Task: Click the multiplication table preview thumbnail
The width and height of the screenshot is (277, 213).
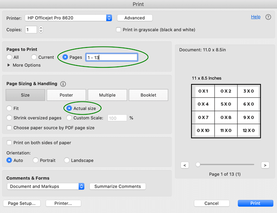Action: pyautogui.click(x=226, y=111)
